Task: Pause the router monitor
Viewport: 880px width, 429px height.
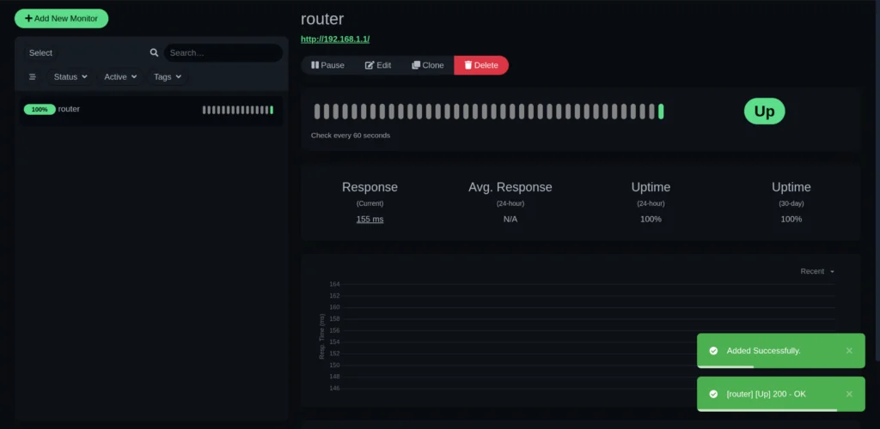Action: coord(327,65)
